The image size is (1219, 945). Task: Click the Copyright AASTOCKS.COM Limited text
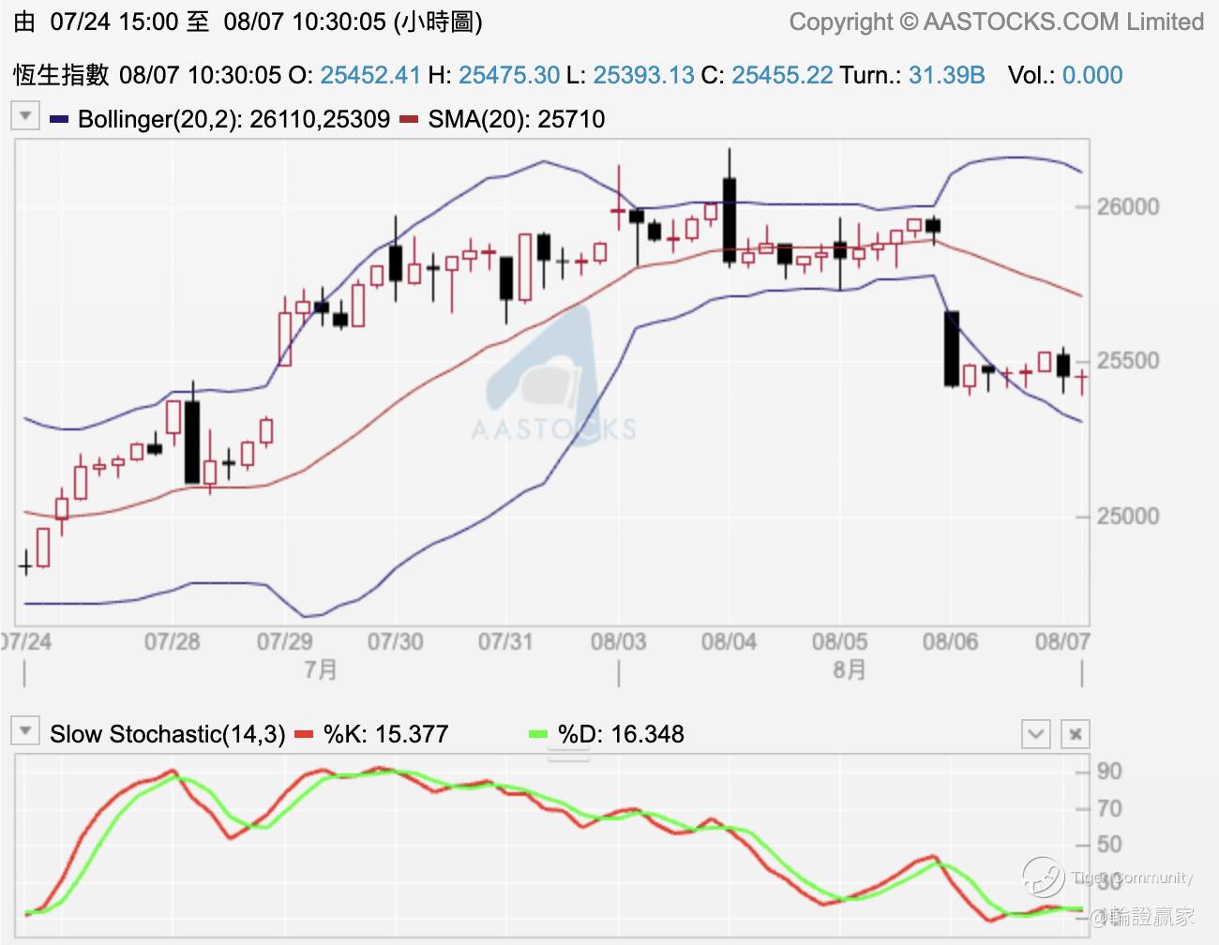click(997, 22)
